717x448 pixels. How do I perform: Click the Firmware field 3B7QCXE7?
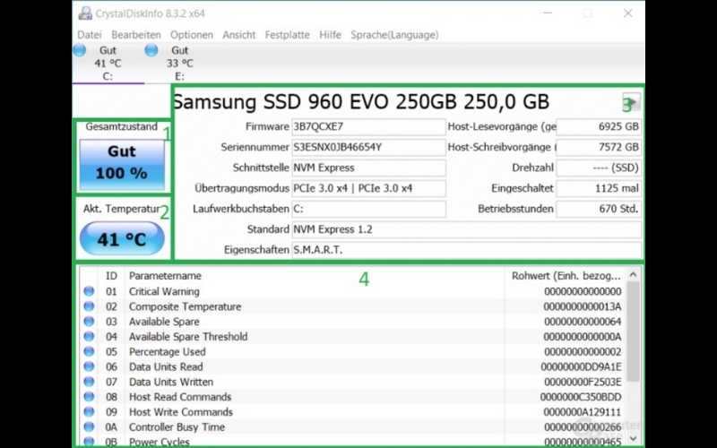[x=368, y=126]
